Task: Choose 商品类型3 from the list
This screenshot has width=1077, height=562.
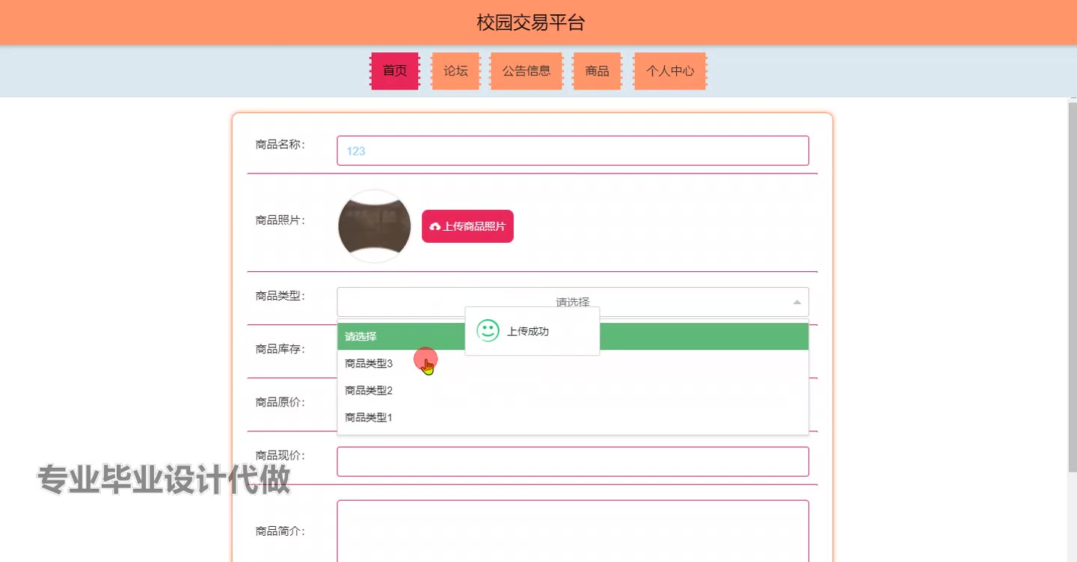Action: coord(573,363)
